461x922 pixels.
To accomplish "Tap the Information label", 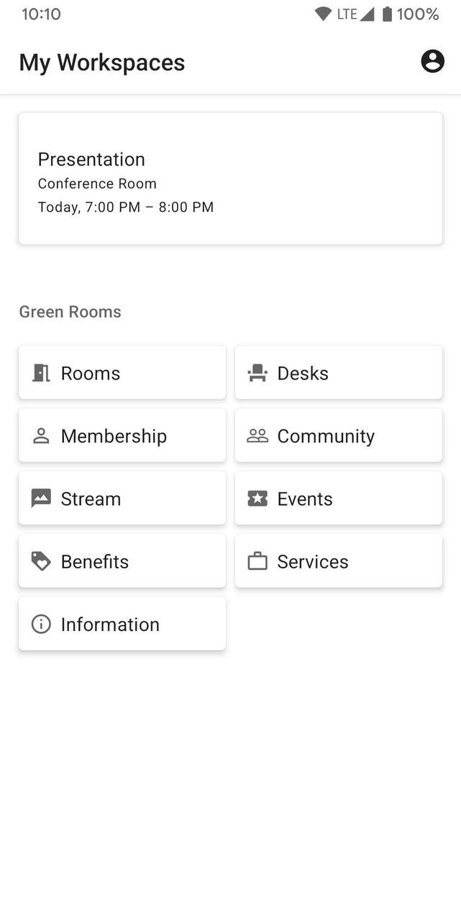I will [110, 625].
